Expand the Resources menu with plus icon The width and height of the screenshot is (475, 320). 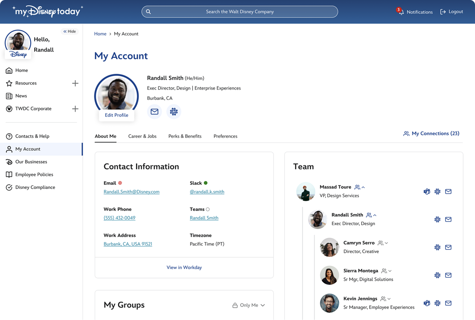point(75,83)
